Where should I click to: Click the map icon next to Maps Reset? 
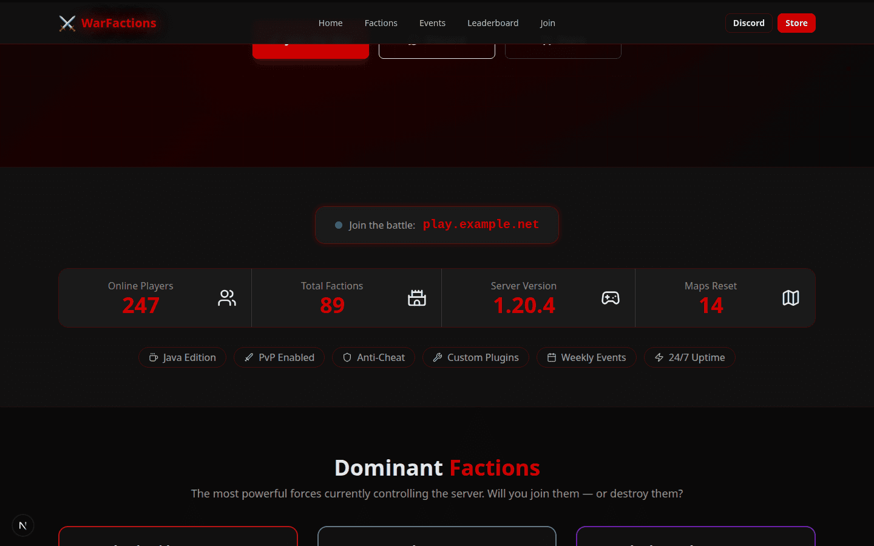coord(791,298)
